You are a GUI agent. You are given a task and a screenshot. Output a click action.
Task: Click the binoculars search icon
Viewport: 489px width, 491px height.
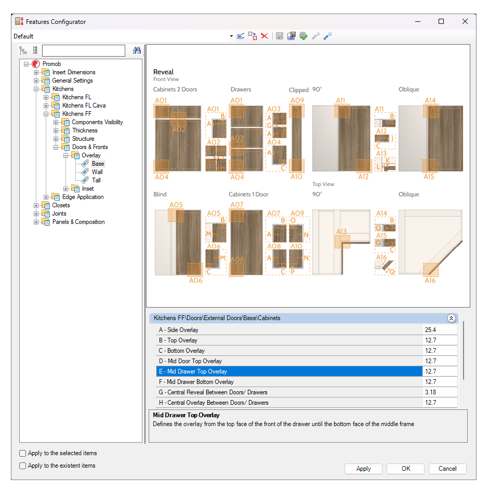tap(137, 50)
